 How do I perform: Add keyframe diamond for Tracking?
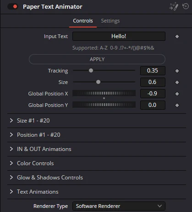[177, 71]
